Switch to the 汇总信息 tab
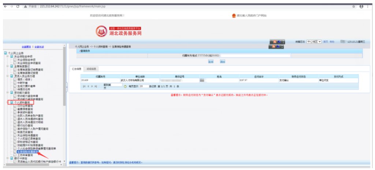The height and width of the screenshot is (170, 375). pyautogui.click(x=77, y=69)
